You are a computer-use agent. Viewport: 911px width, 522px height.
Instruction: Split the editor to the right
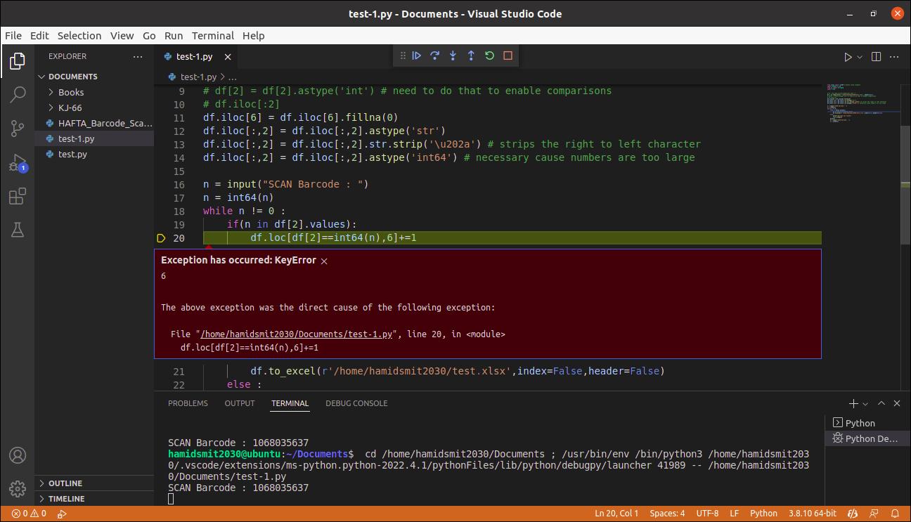[877, 57]
